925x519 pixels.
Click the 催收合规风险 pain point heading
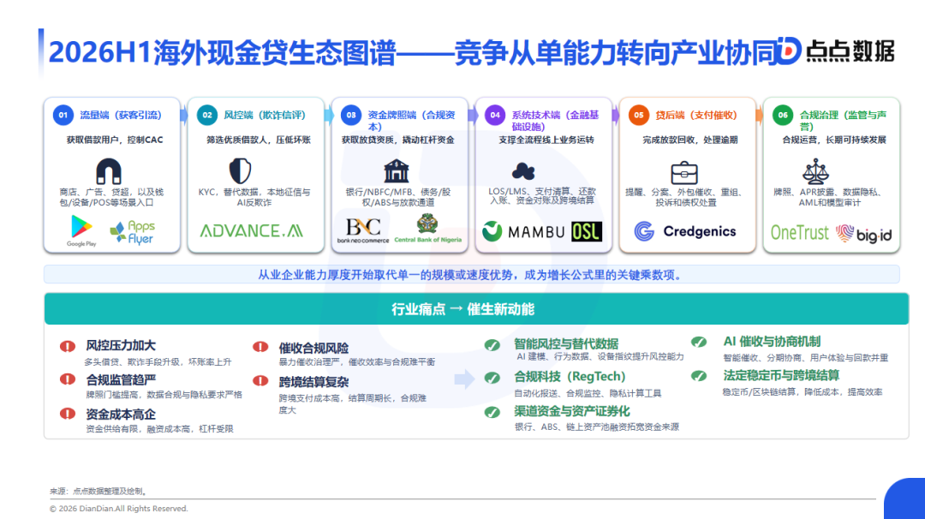click(313, 348)
